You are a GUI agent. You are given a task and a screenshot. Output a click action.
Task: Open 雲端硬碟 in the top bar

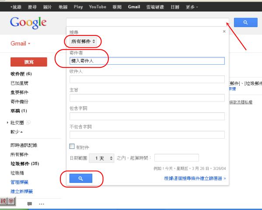155,7
